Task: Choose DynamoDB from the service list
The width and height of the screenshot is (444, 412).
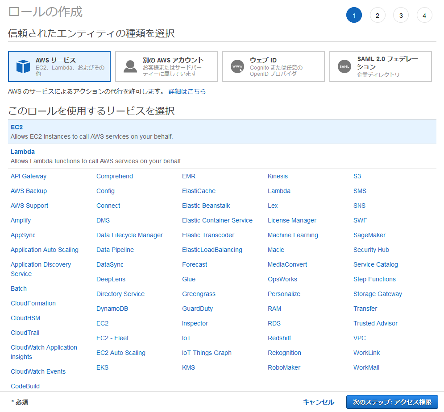Action: point(112,309)
